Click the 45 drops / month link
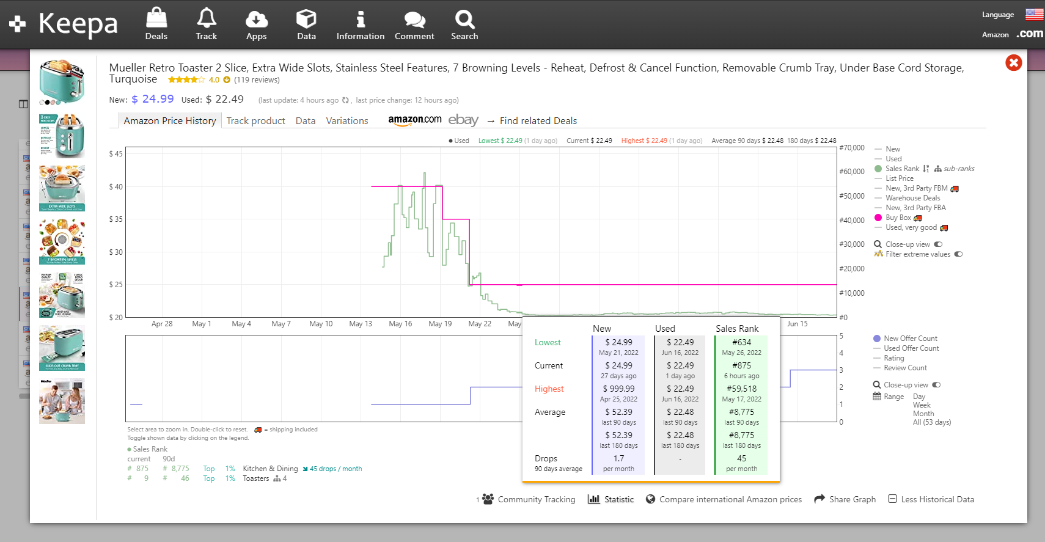The width and height of the screenshot is (1045, 542). click(x=332, y=469)
